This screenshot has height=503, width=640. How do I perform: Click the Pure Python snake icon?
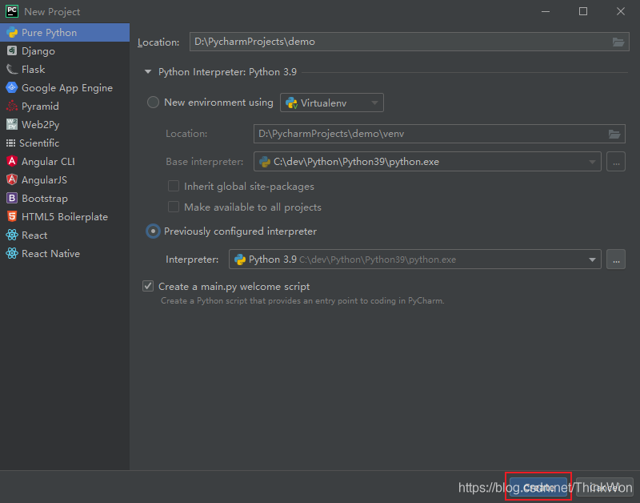(12, 32)
